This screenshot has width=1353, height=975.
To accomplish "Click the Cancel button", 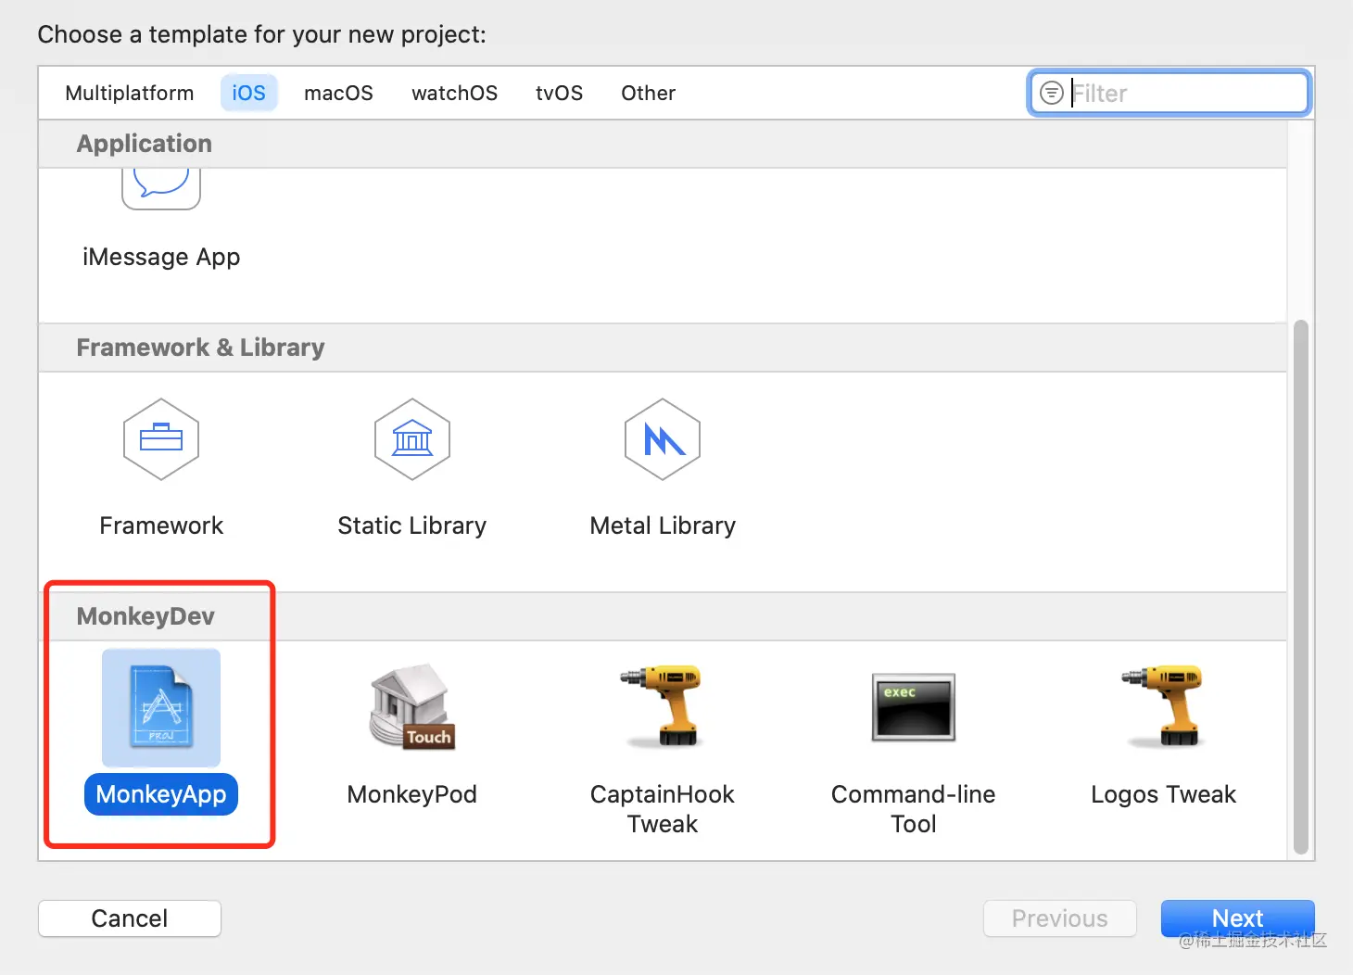I will [130, 918].
